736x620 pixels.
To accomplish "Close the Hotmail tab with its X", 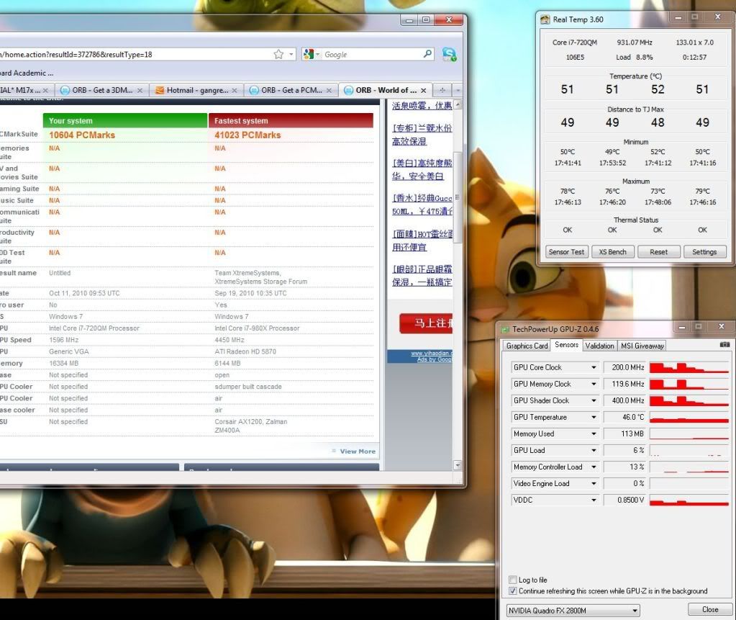I will [x=235, y=90].
